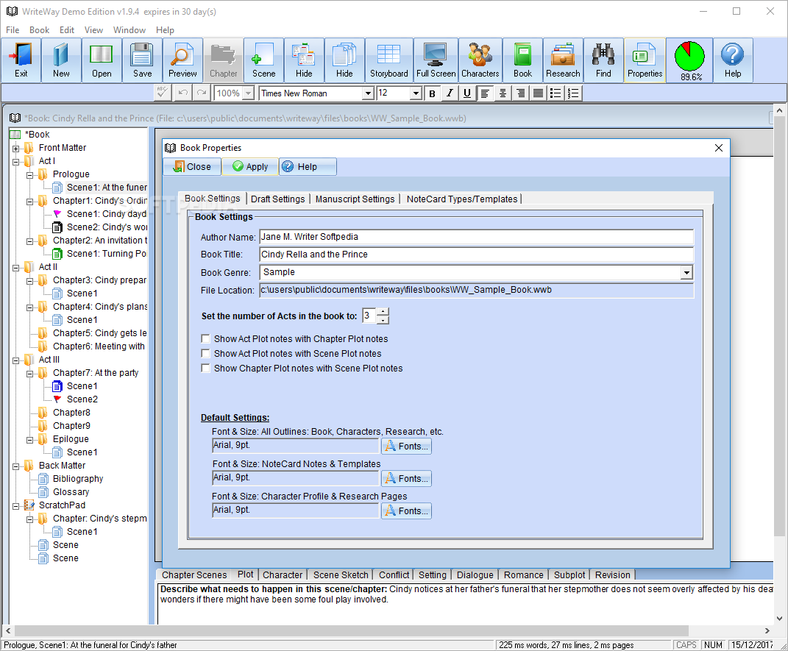Select Bibliography in the book tree
Image resolution: width=788 pixels, height=651 pixels.
tap(78, 479)
